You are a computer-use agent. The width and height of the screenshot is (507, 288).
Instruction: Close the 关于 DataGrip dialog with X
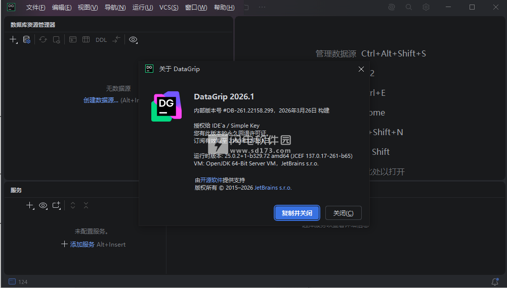tap(361, 69)
